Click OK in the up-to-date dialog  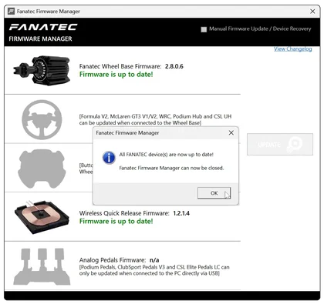pyautogui.click(x=214, y=193)
